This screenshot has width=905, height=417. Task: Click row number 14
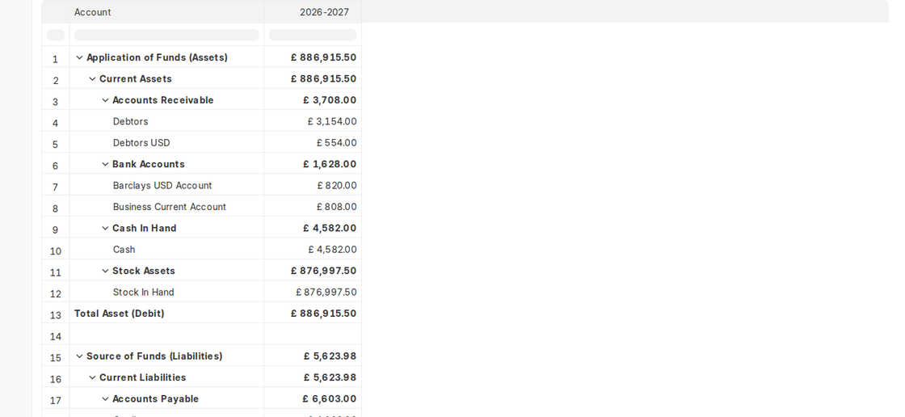56,336
